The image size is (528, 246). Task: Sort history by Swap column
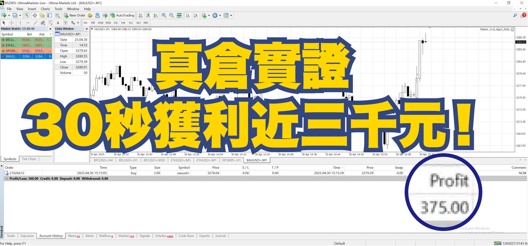click(x=399, y=167)
